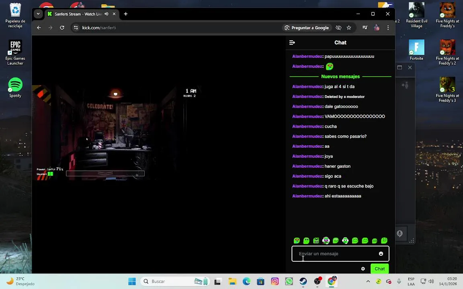The image size is (463, 289).
Task: Click the 'Nuevos mensajes' divider label
Action: click(x=340, y=76)
